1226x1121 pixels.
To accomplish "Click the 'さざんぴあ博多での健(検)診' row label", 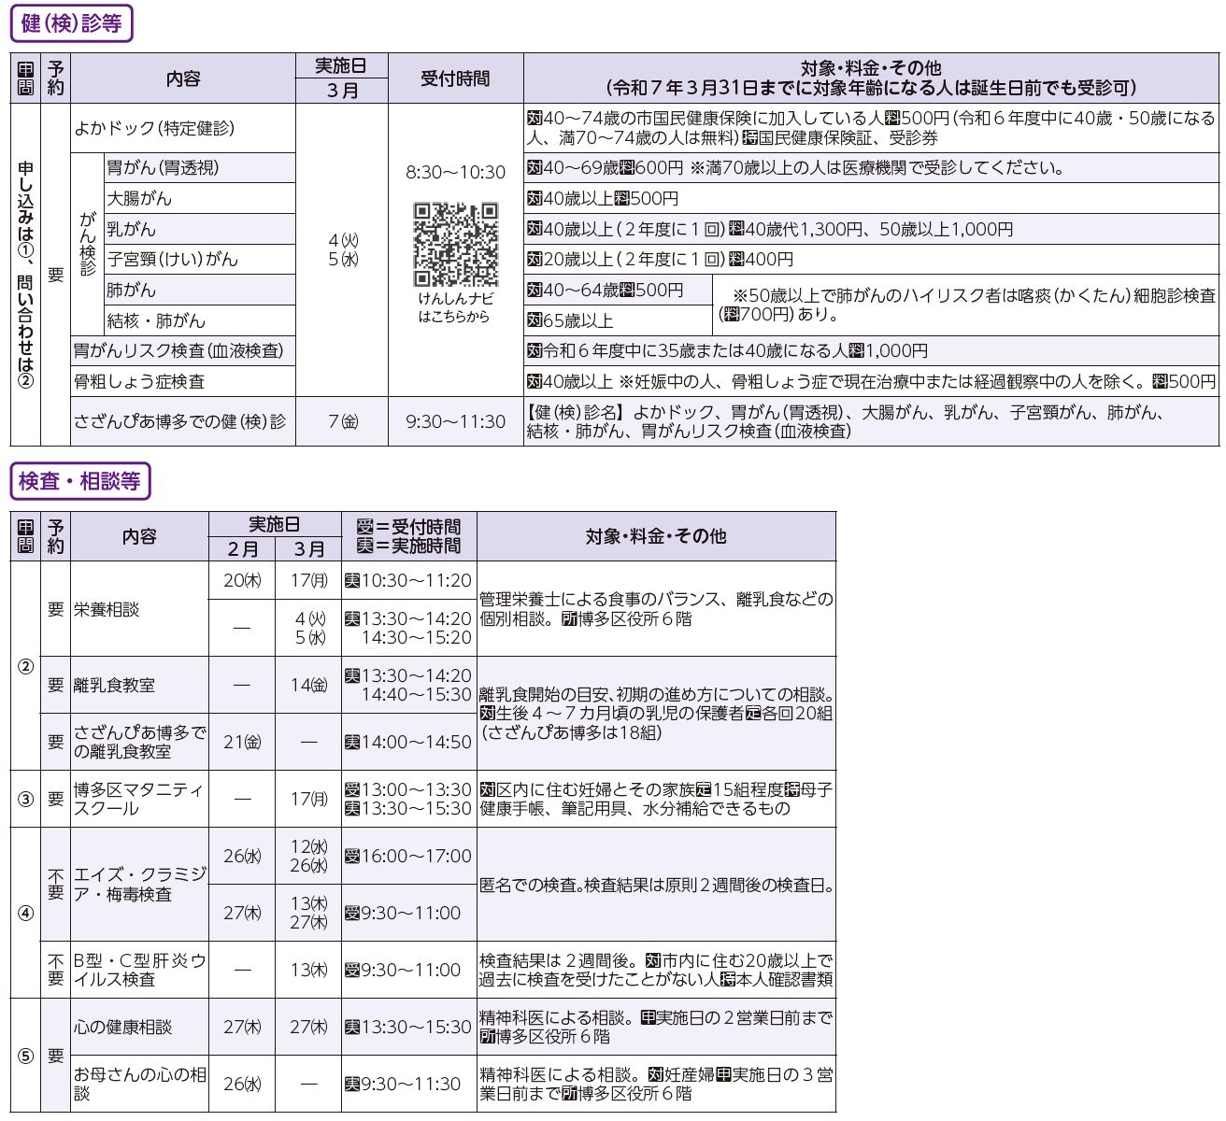I will (x=179, y=421).
